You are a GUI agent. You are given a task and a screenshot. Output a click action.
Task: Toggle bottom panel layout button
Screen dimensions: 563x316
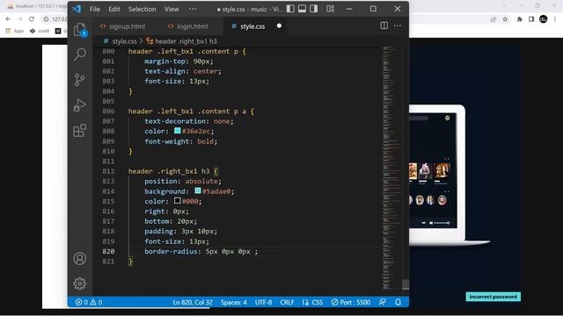click(302, 9)
